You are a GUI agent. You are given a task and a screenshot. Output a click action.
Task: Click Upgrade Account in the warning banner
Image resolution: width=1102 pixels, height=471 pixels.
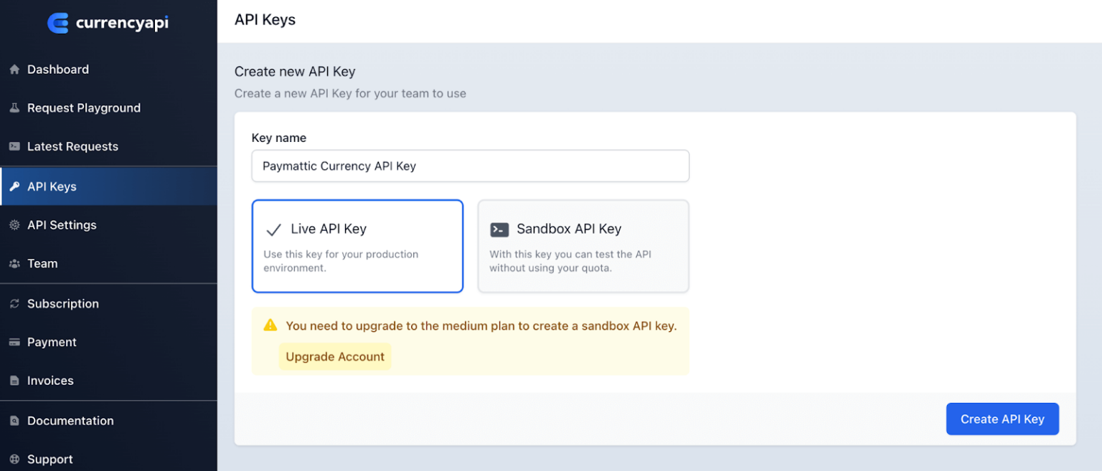[334, 356]
